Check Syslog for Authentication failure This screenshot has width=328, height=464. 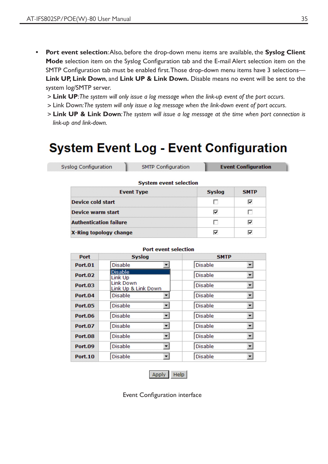tap(216, 222)
